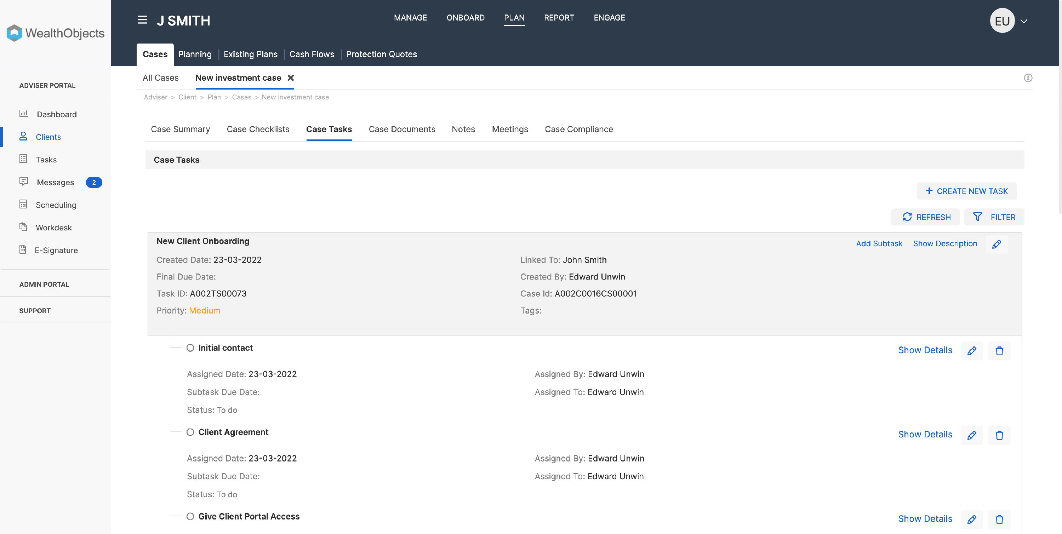Open the Case Compliance tab
Screen dimensions: 1062x534
(x=578, y=129)
